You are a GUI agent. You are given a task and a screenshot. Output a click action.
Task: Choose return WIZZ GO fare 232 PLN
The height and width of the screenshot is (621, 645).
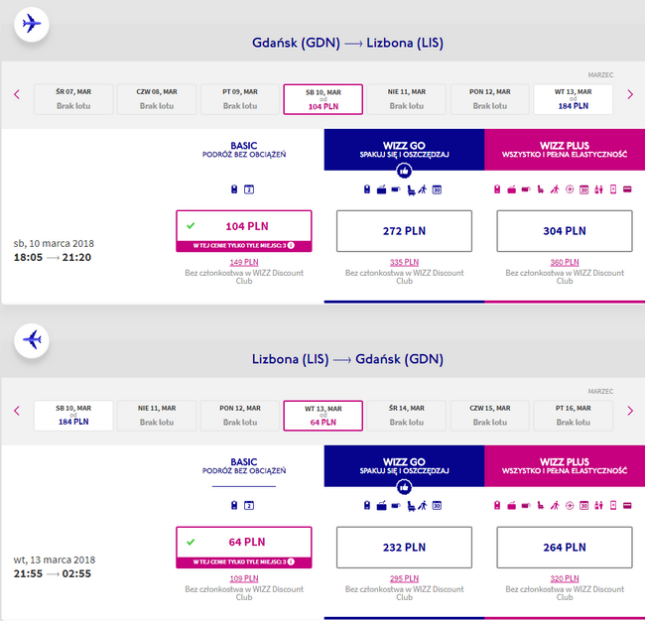click(404, 548)
